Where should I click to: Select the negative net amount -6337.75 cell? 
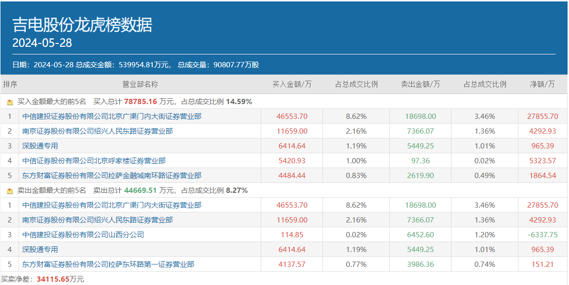543,235
